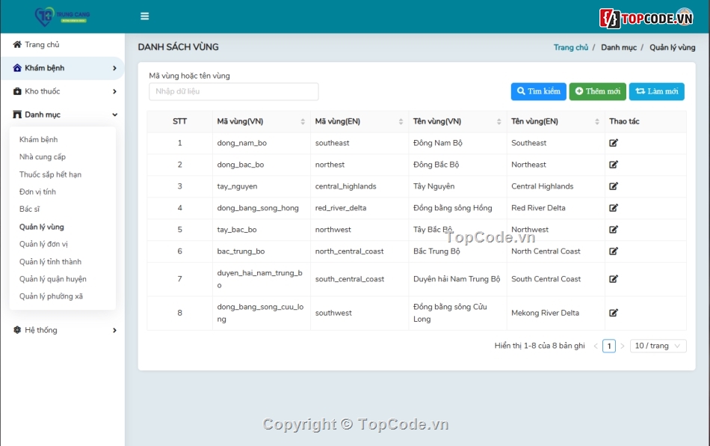The height and width of the screenshot is (446, 710).
Task: Edit the Mekong River Delta row
Action: (x=614, y=313)
